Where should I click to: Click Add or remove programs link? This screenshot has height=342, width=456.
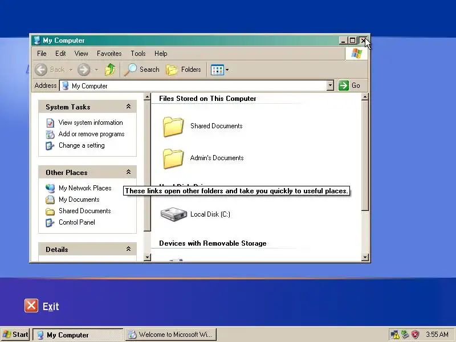click(92, 134)
